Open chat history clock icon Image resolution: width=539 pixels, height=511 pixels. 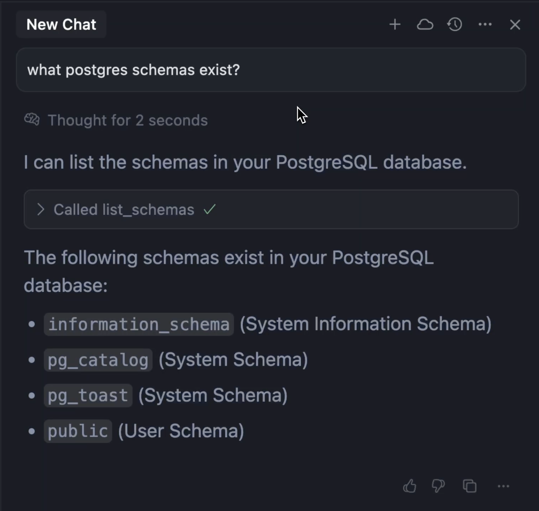(455, 24)
